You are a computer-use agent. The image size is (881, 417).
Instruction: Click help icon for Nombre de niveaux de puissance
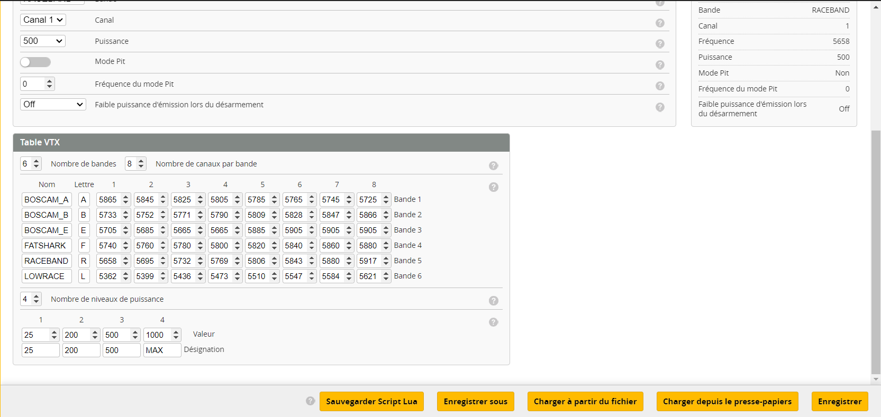(493, 301)
